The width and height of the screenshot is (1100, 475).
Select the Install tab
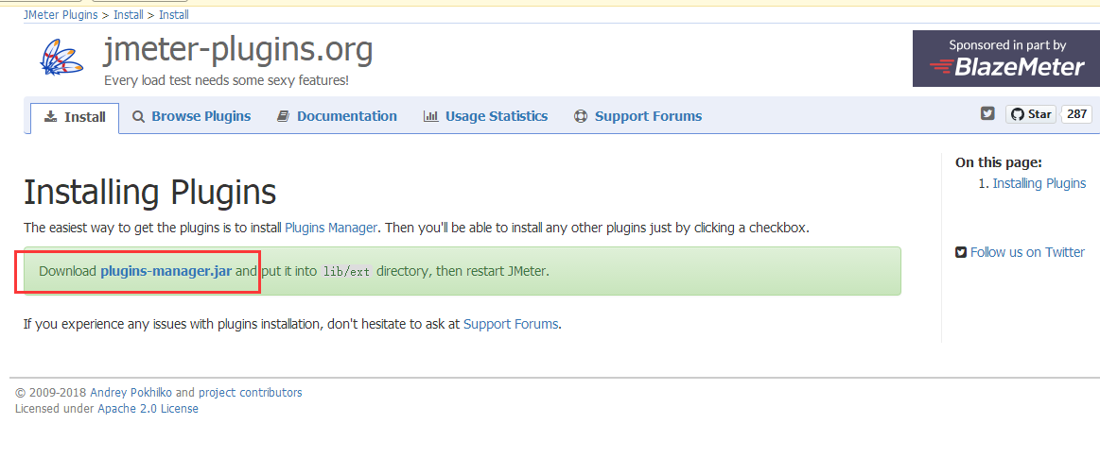[75, 118]
